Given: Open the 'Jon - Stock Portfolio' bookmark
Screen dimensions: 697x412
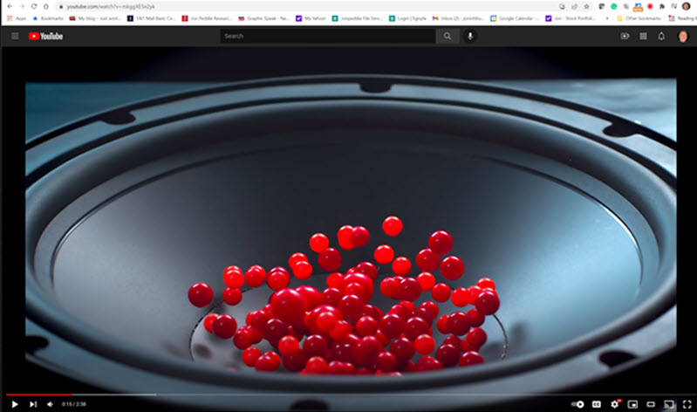Looking at the screenshot, I should click(571, 18).
